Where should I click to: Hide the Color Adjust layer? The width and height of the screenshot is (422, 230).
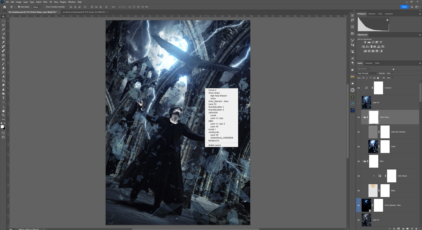tap(359, 176)
